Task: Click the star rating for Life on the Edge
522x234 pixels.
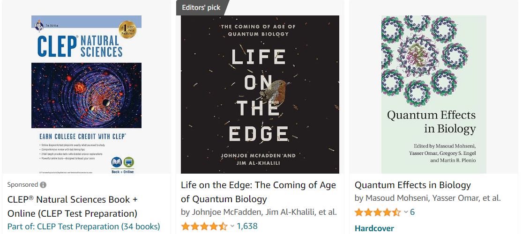Action: (x=204, y=227)
